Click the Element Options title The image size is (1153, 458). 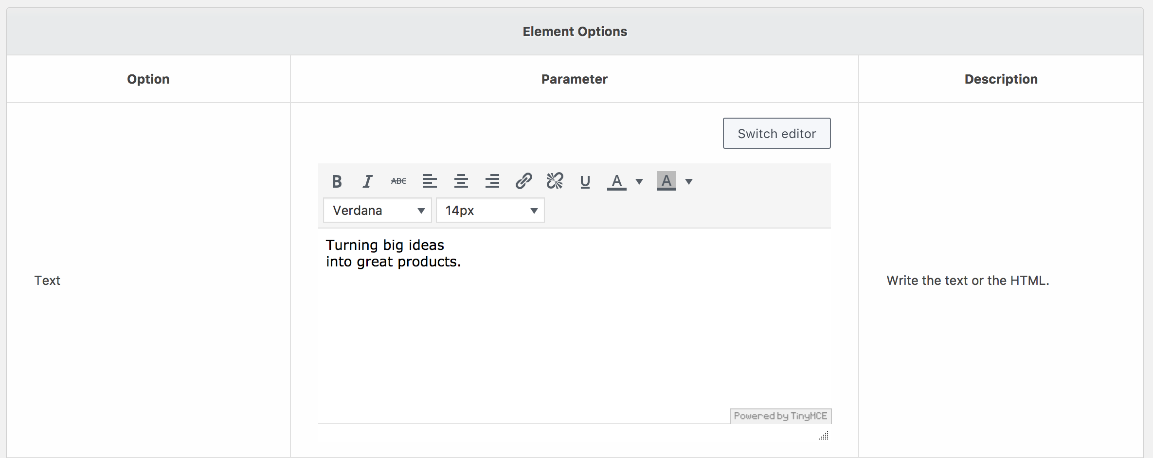(x=575, y=32)
